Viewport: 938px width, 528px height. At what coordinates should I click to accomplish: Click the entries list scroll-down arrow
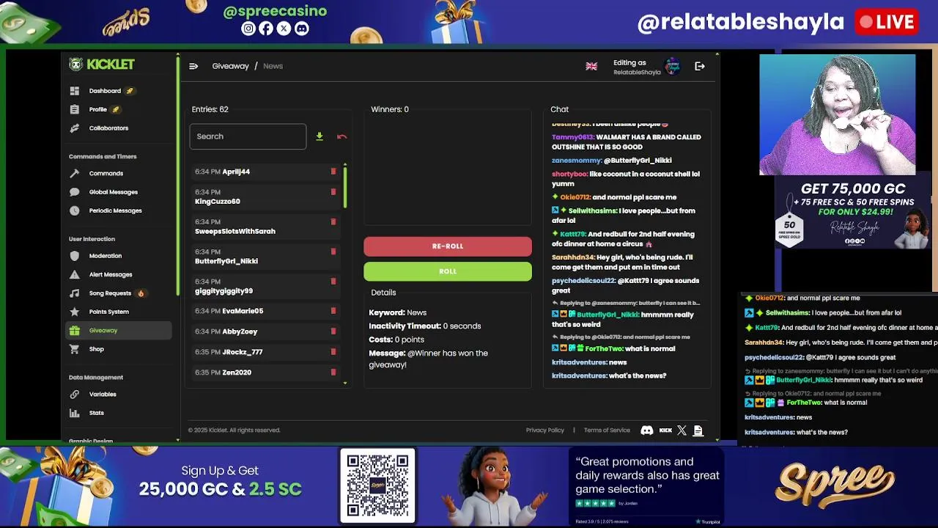coord(345,383)
